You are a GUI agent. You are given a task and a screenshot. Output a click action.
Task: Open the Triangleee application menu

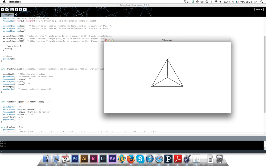click(15, 2)
